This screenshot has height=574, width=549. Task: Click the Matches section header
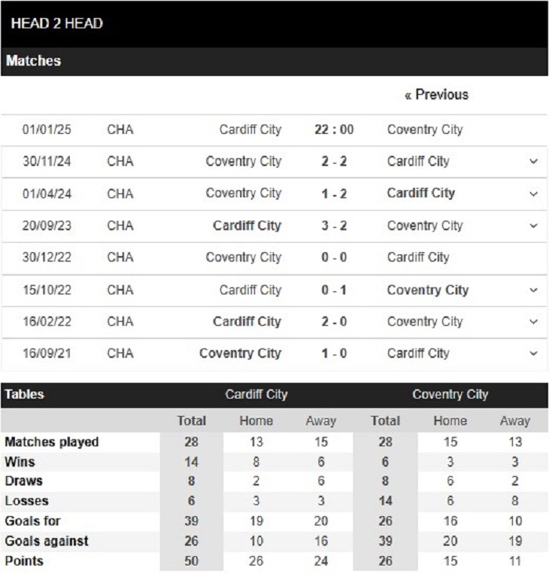pyautogui.click(x=34, y=61)
